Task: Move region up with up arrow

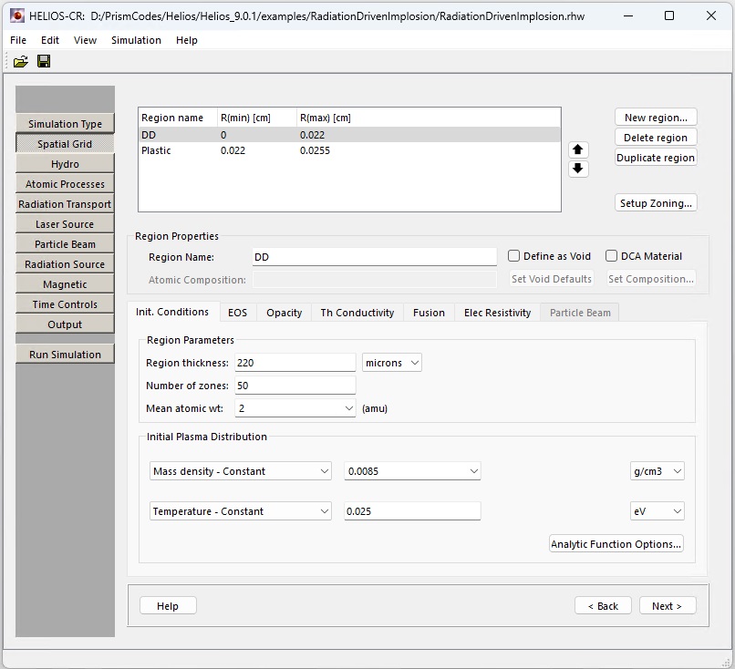Action: (578, 149)
